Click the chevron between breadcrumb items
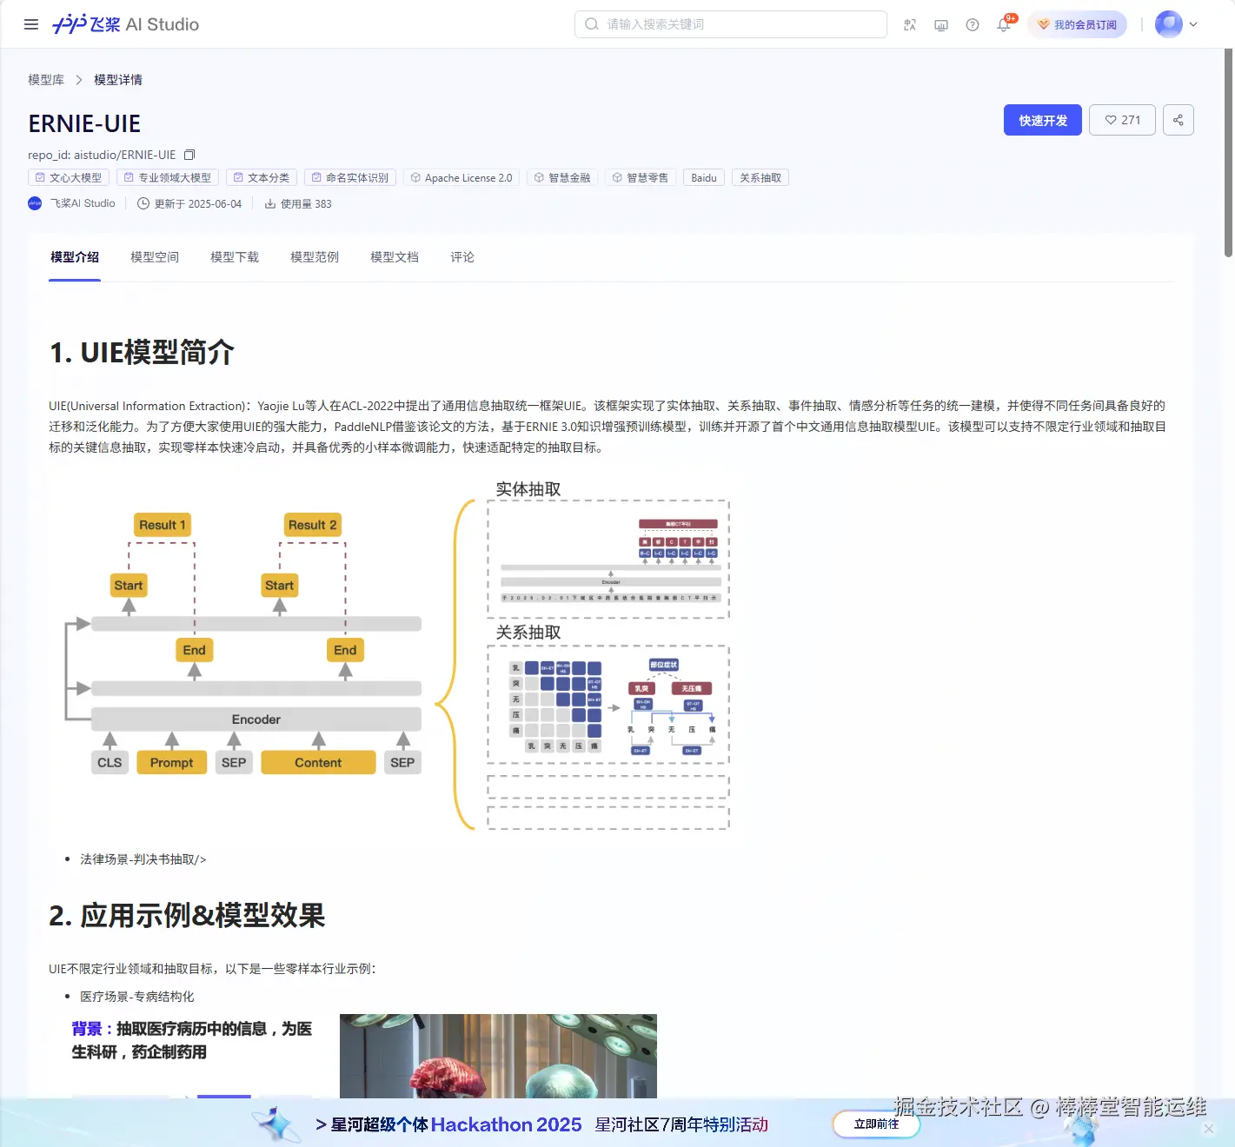The width and height of the screenshot is (1235, 1147). [79, 80]
